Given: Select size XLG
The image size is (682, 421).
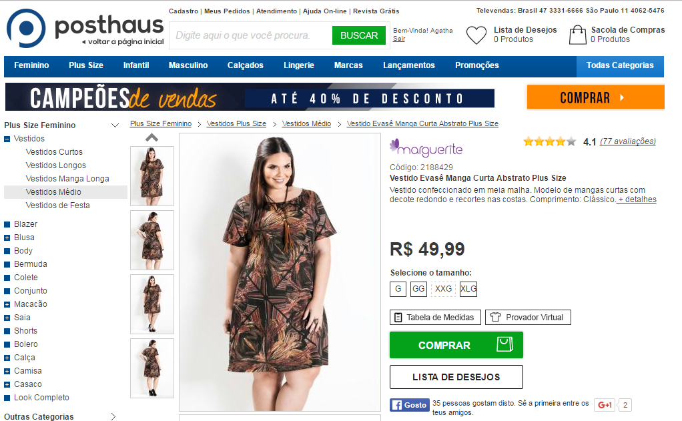Looking at the screenshot, I should pos(468,289).
